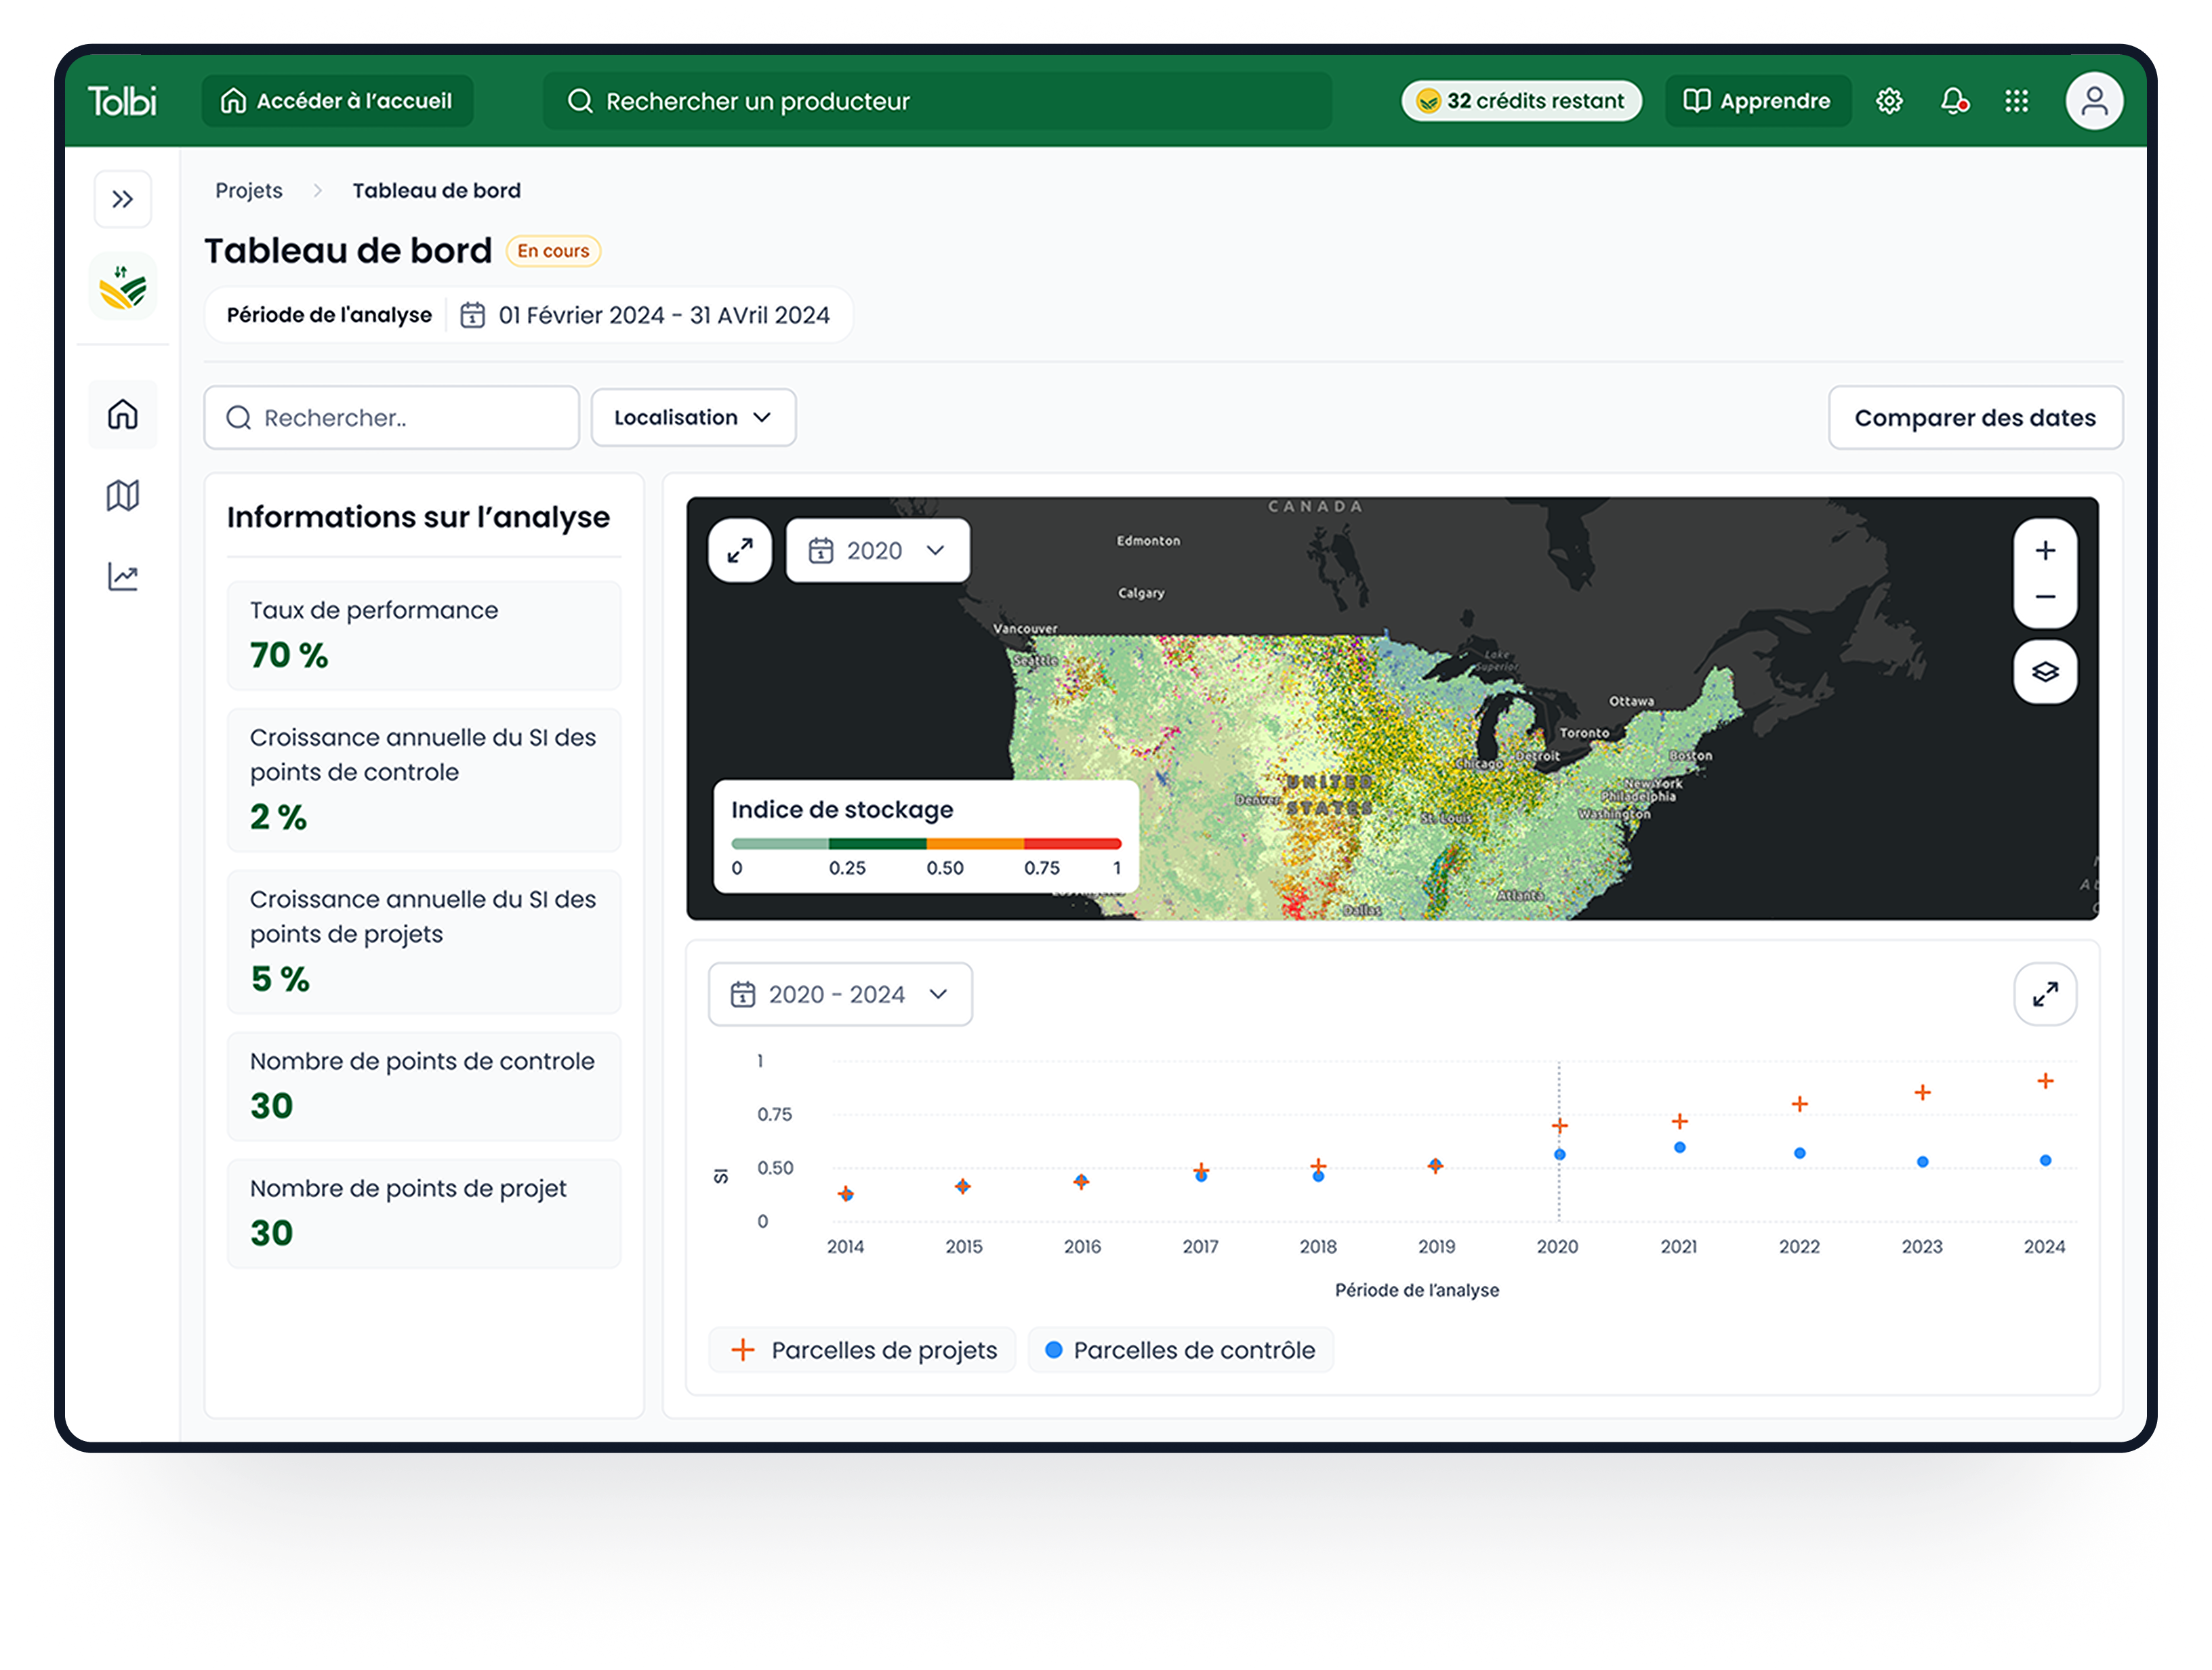
Task: Toggle Parcelles de projets legend
Action: coord(863,1350)
